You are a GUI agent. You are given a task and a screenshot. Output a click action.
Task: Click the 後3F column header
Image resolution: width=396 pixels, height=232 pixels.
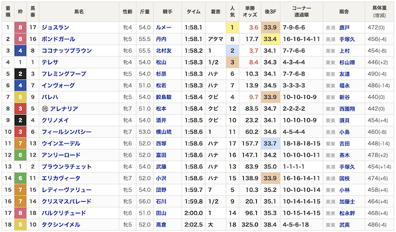(x=270, y=12)
